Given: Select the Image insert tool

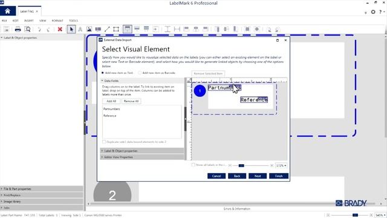Looking at the screenshot, I should 89,29.
